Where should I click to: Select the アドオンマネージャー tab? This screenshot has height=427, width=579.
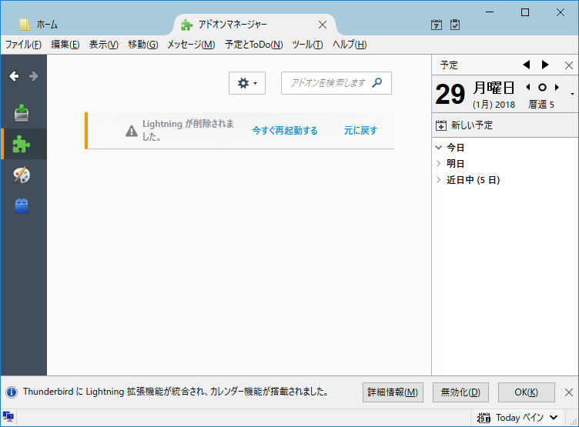point(255,25)
